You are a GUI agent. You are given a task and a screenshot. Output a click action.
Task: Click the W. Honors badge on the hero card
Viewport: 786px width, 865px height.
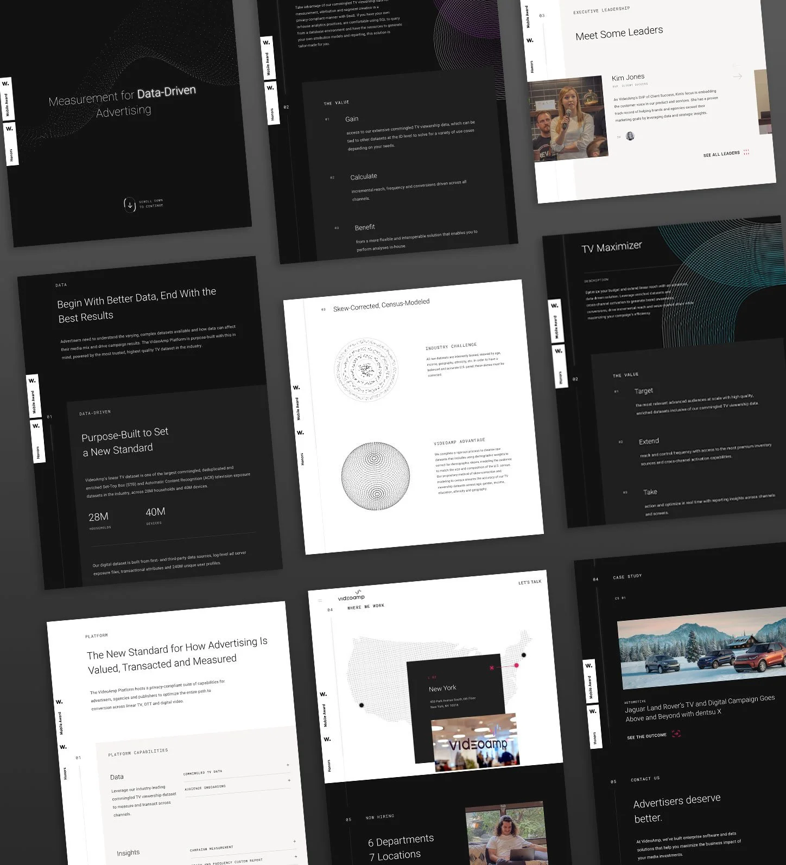[x=10, y=144]
